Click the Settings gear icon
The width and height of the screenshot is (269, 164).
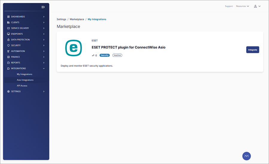[8, 91]
